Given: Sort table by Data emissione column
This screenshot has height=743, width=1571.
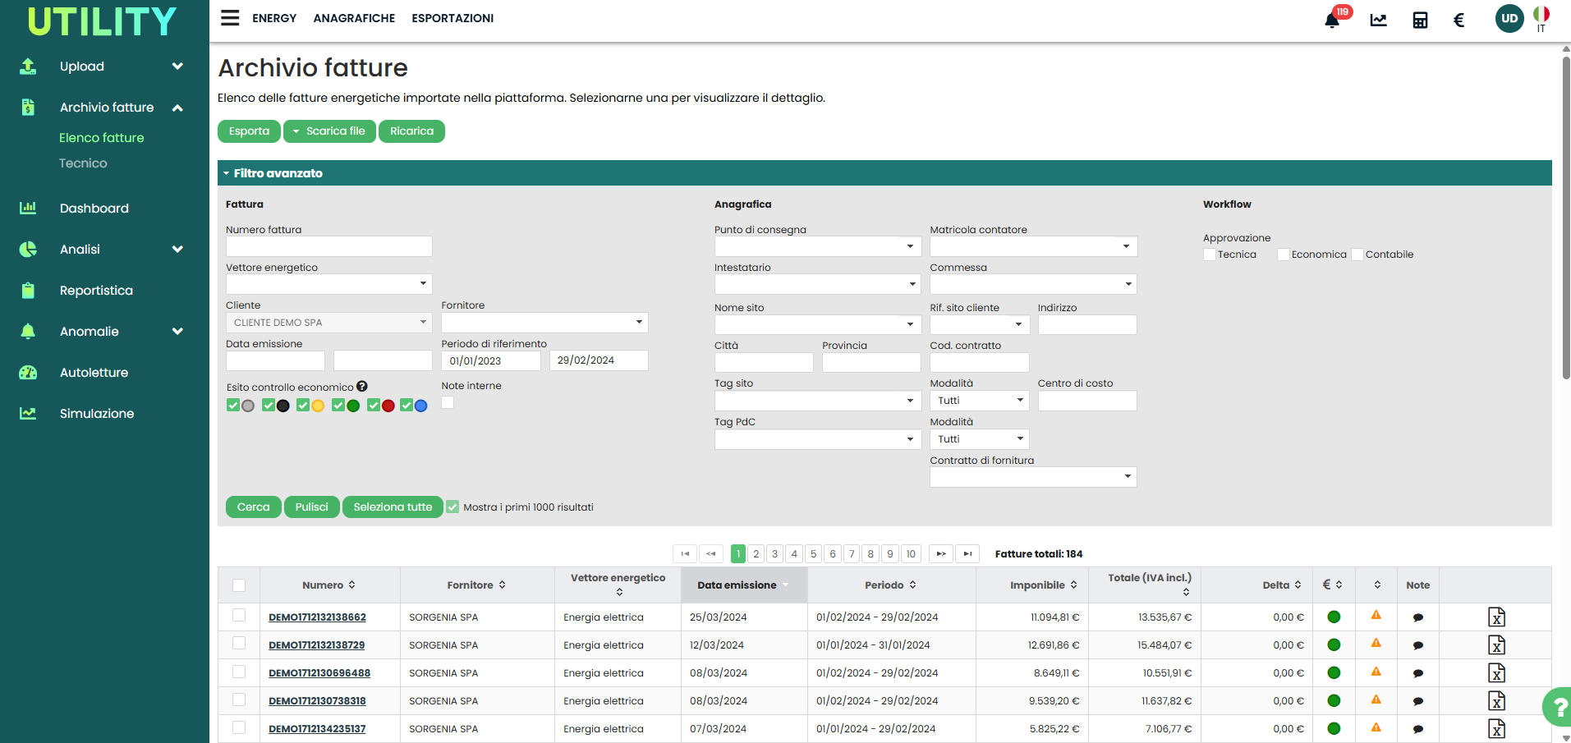Looking at the screenshot, I should (743, 585).
